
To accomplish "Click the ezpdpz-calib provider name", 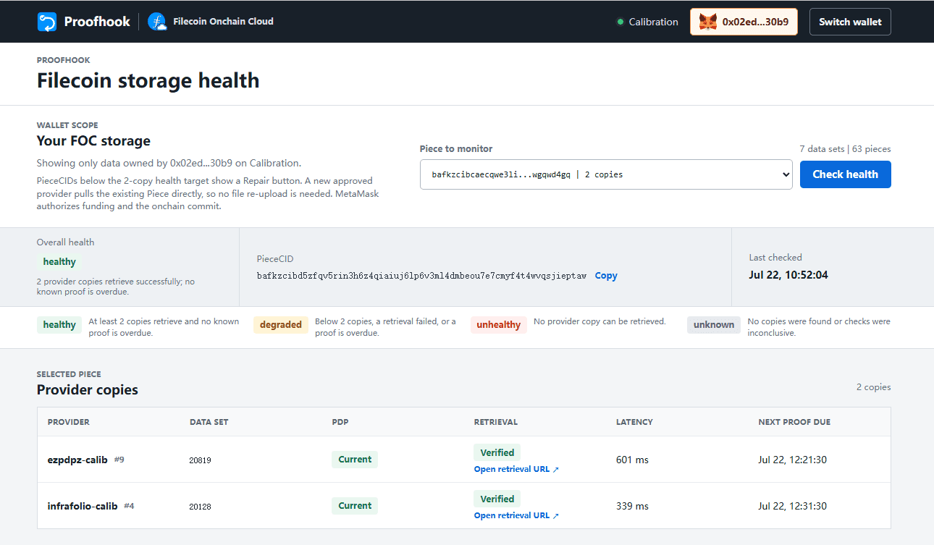I will (77, 460).
